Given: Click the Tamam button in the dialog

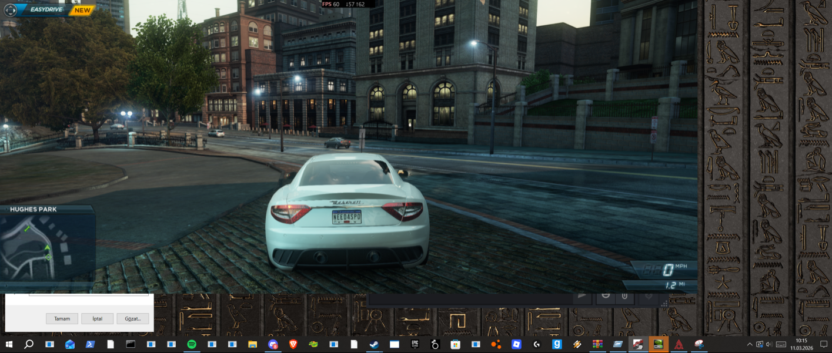Looking at the screenshot, I should point(62,319).
